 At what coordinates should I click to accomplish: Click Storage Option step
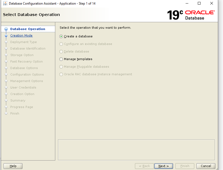[x=22, y=55]
